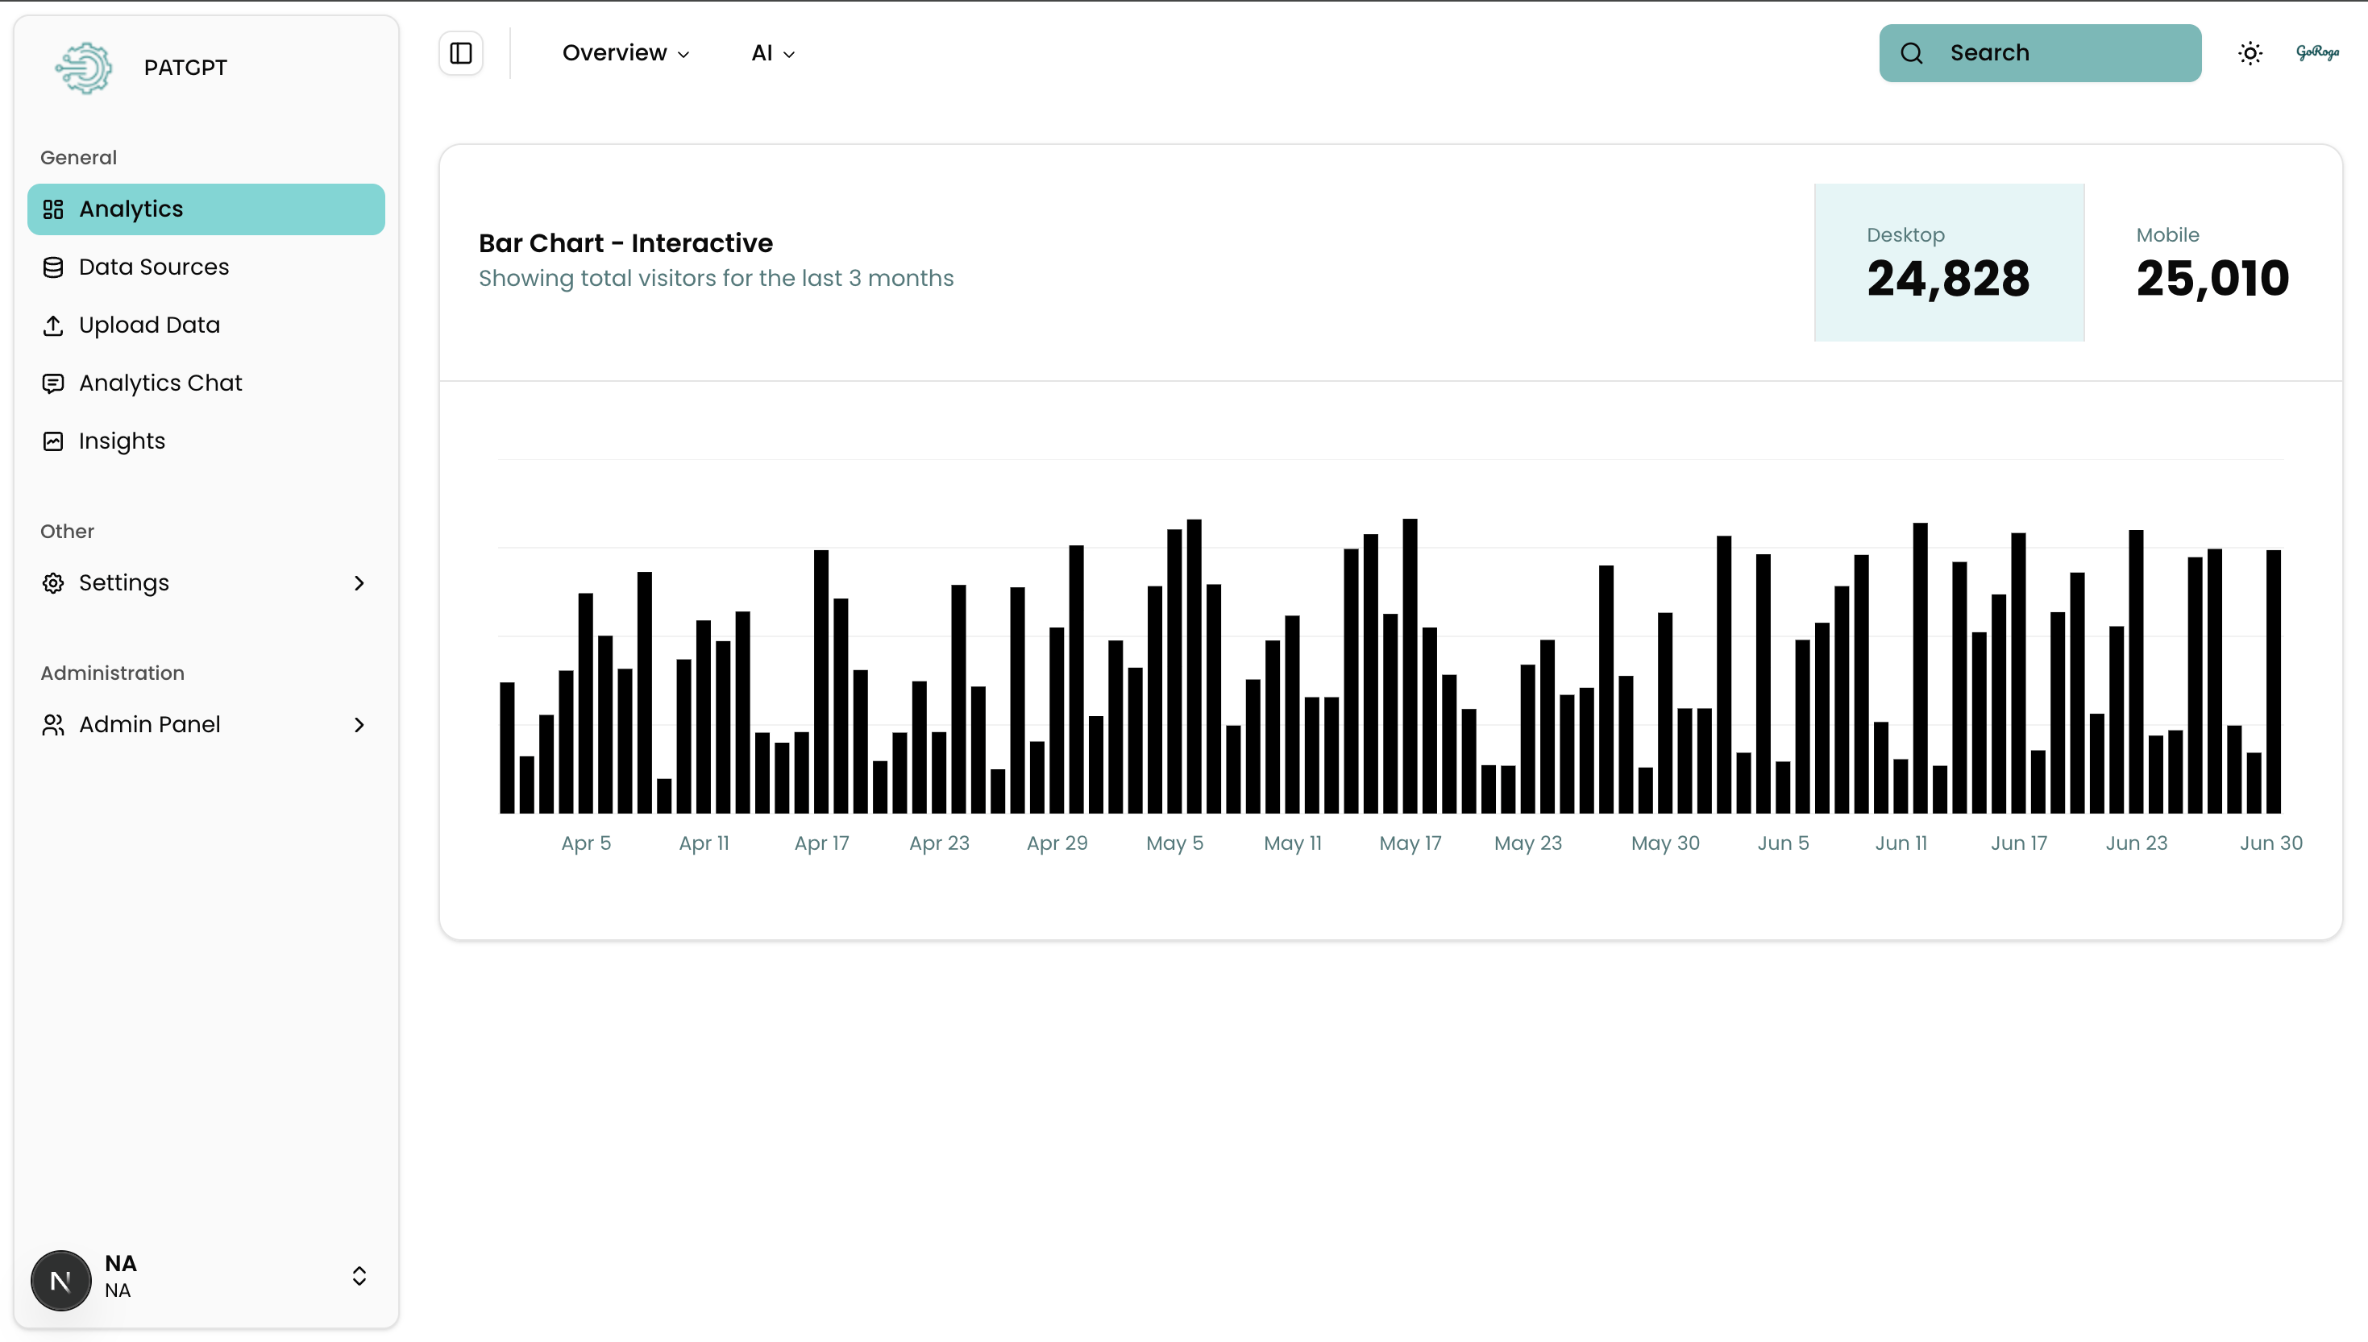Expand Settings submenu chevron
Image resolution: width=2368 pixels, height=1342 pixels.
359,583
